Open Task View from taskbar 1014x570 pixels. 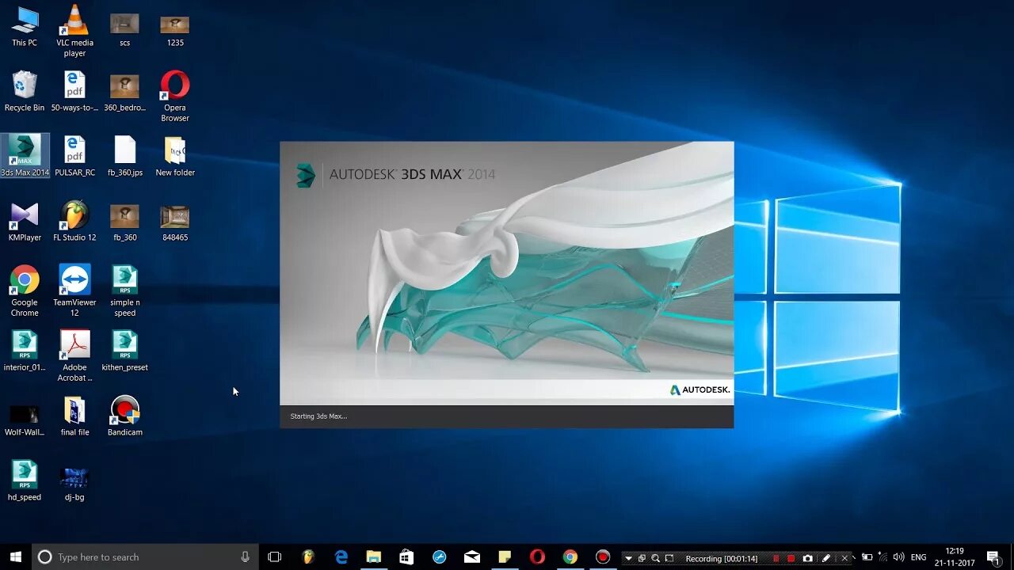(275, 557)
